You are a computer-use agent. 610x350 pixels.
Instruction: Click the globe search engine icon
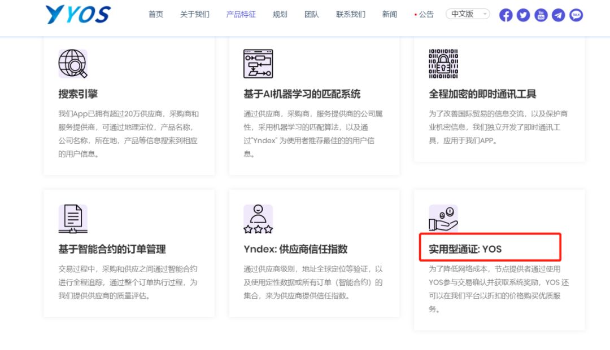73,64
